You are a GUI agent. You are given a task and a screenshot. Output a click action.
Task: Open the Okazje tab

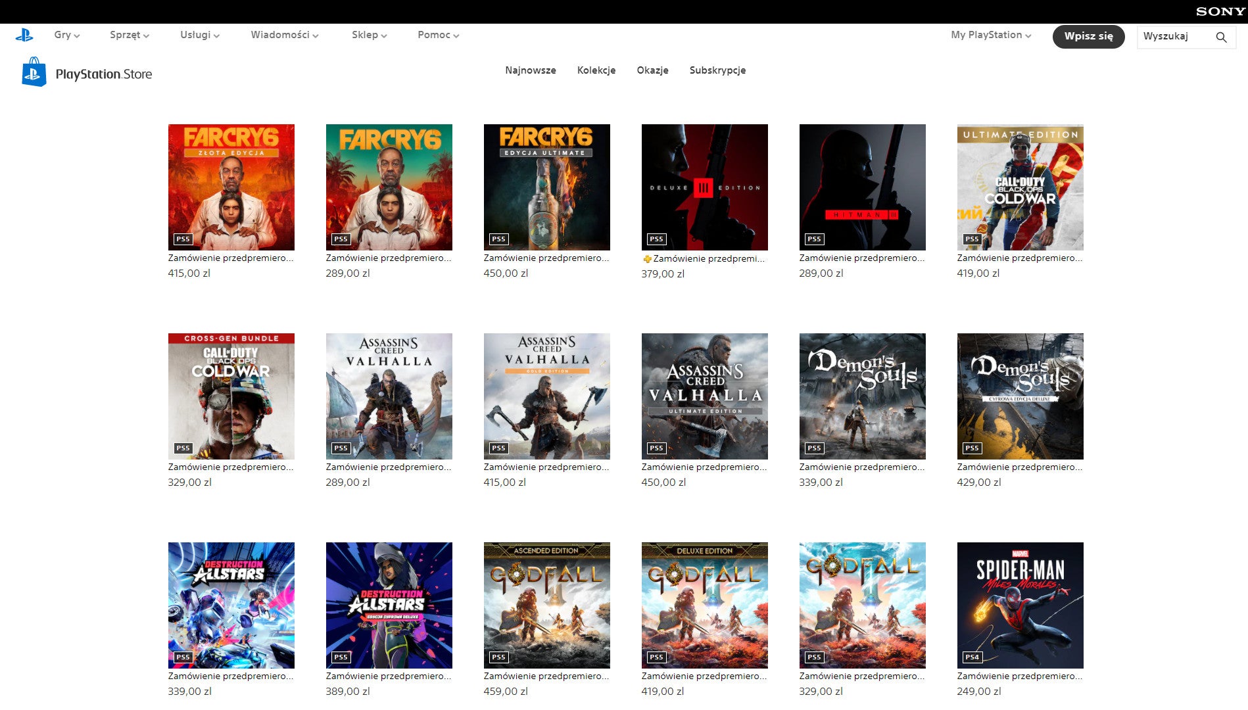652,70
